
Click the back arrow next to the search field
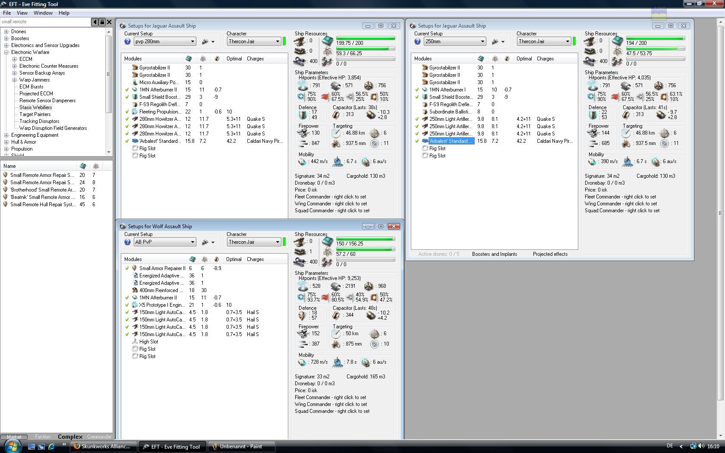click(x=95, y=22)
